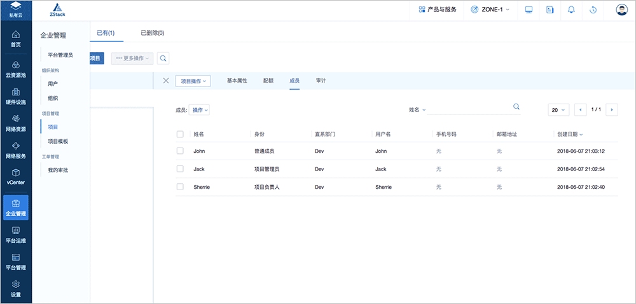
Task: Open 硬件设施 in the left sidebar
Action: 16,97
